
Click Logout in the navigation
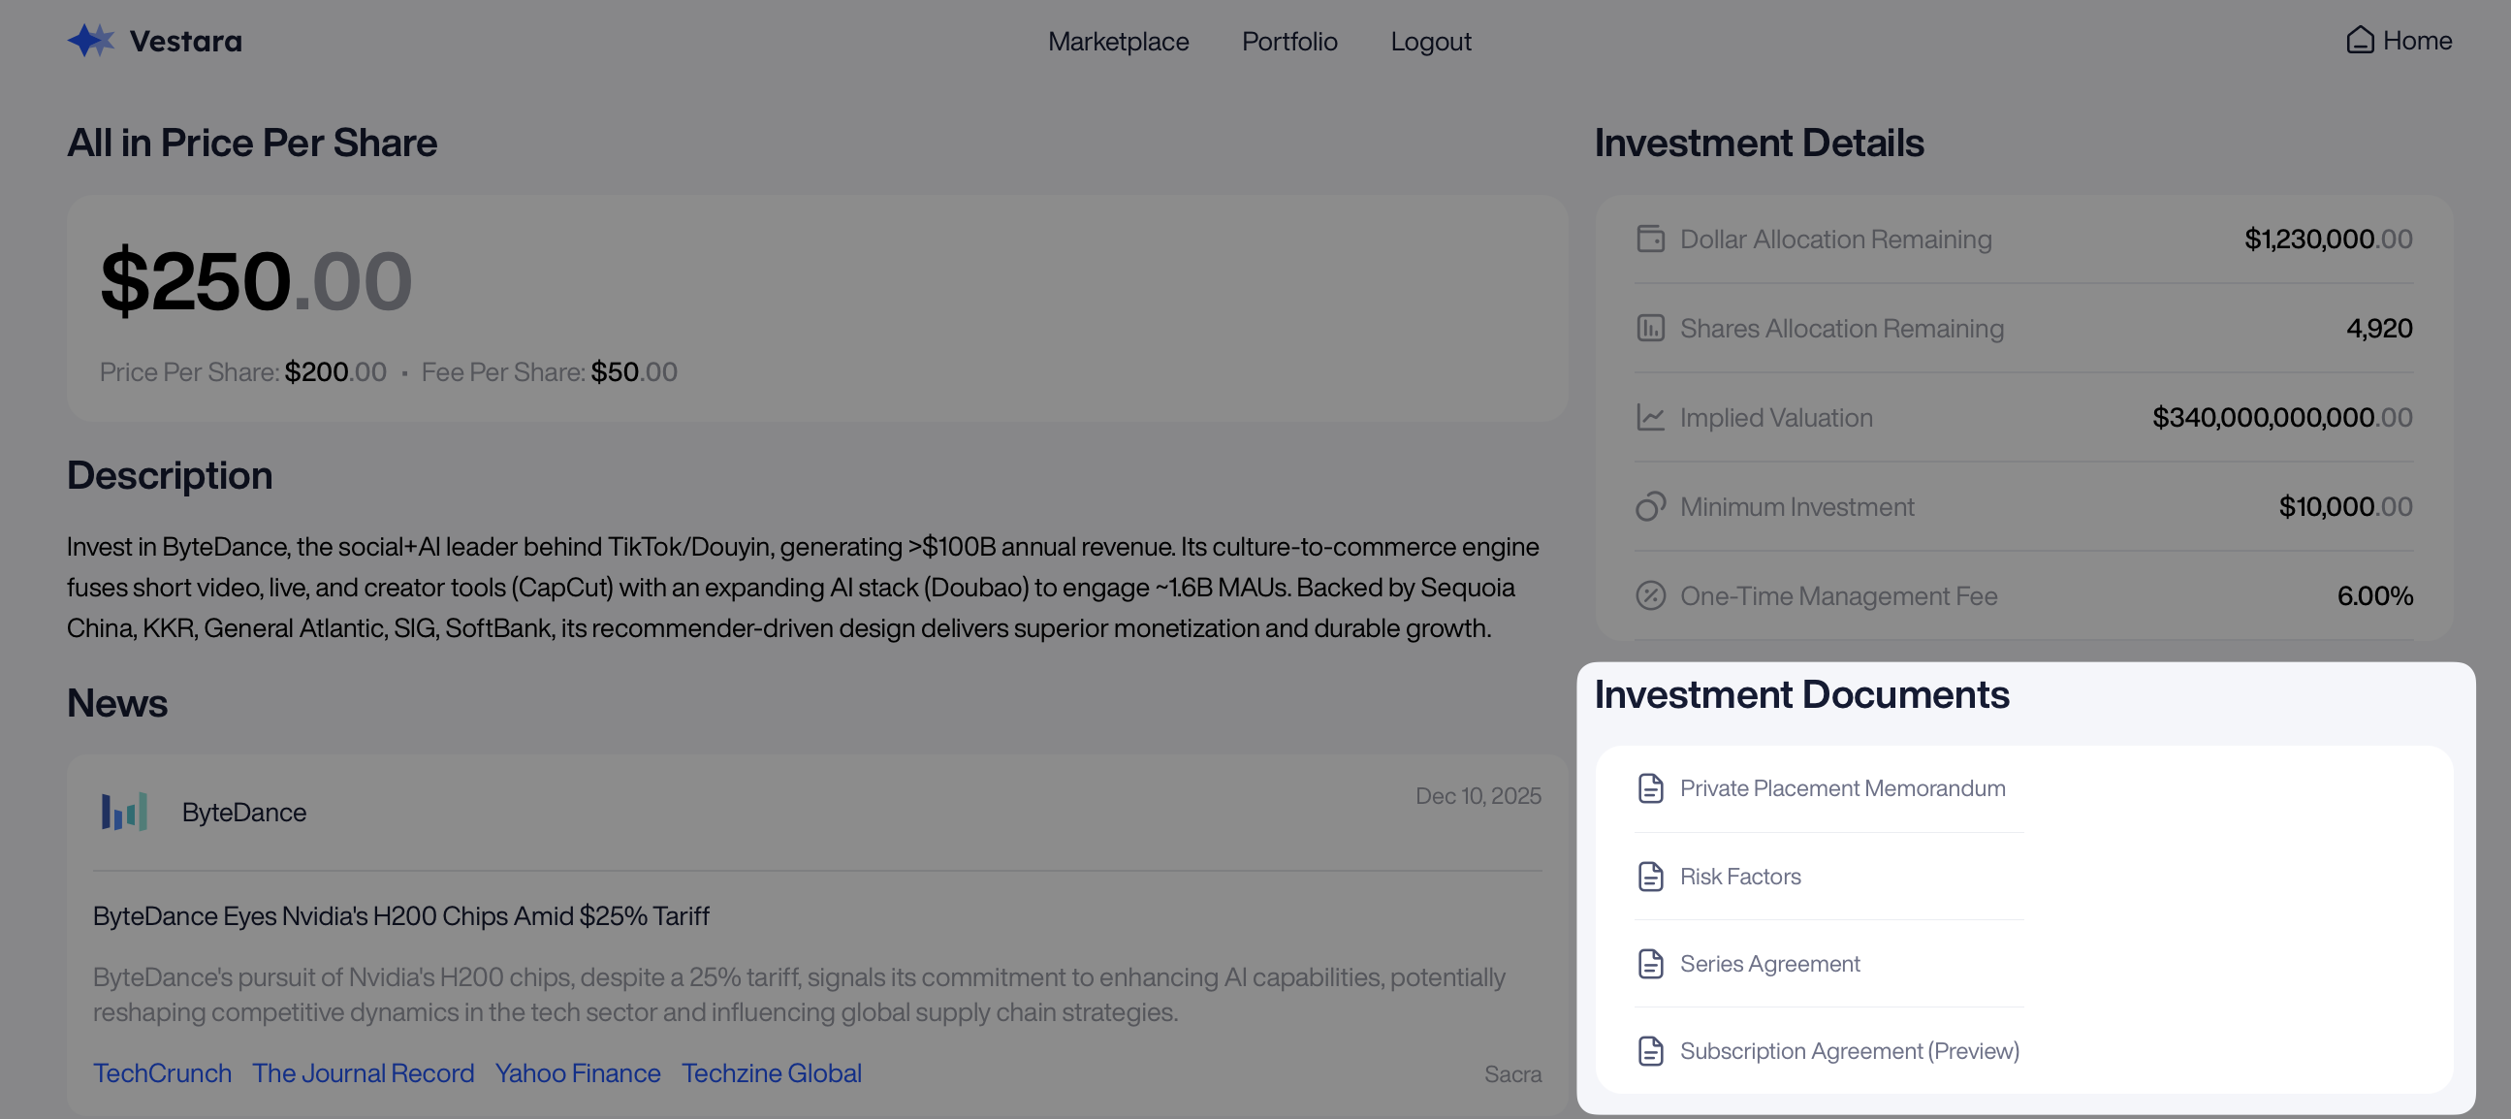[1430, 41]
